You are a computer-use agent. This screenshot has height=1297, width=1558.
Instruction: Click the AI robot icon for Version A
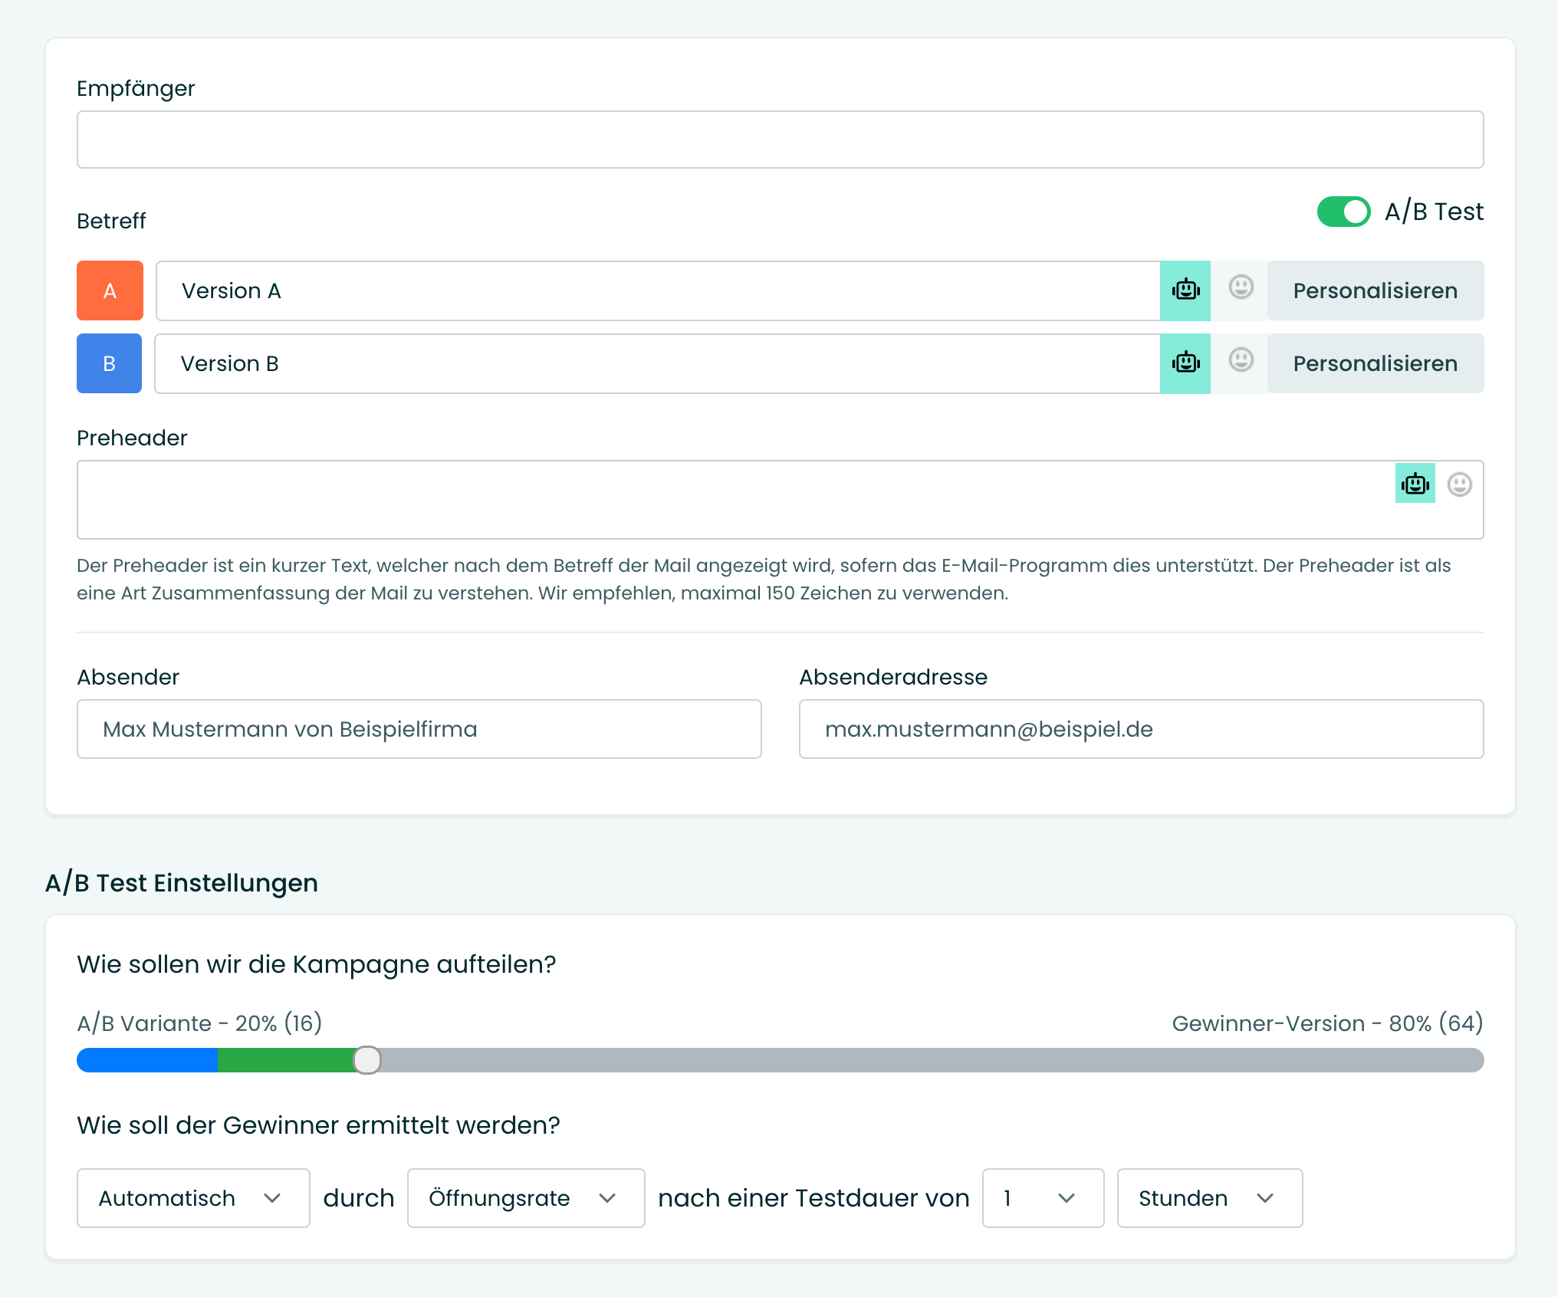pos(1185,291)
